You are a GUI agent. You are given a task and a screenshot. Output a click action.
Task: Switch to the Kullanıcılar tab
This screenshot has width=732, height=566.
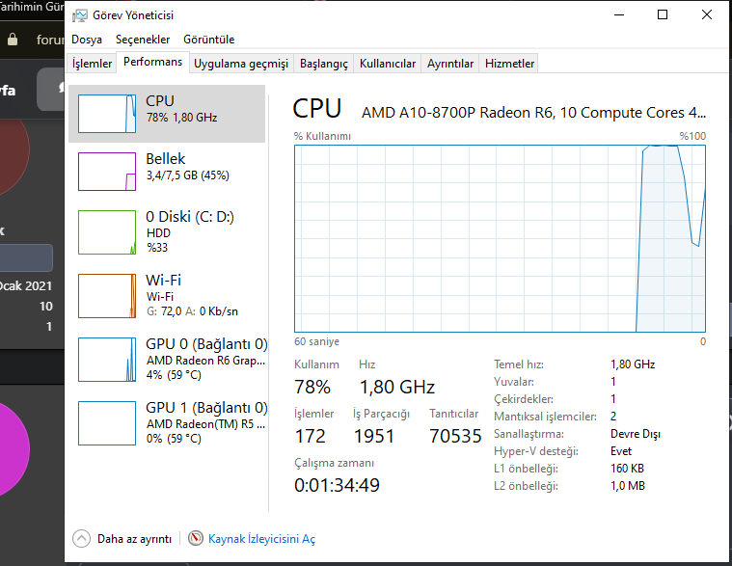(388, 64)
